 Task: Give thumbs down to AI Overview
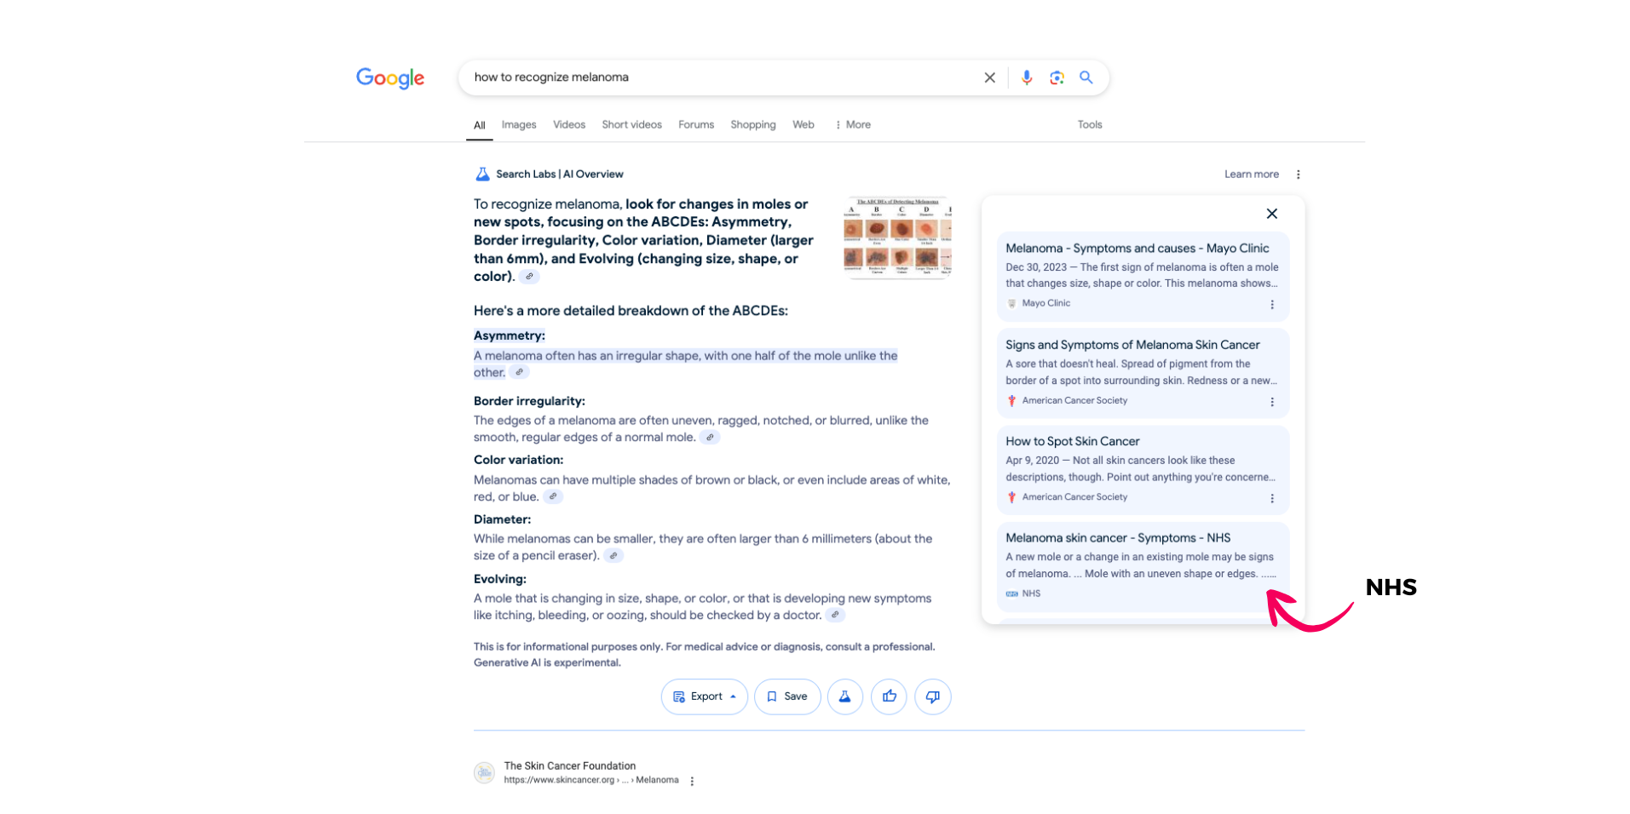click(x=933, y=696)
